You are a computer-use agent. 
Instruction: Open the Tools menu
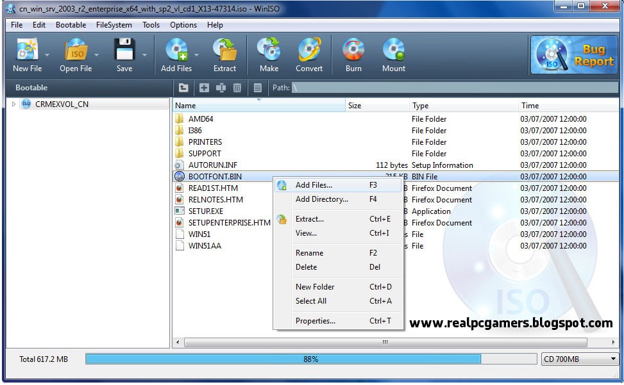[151, 25]
